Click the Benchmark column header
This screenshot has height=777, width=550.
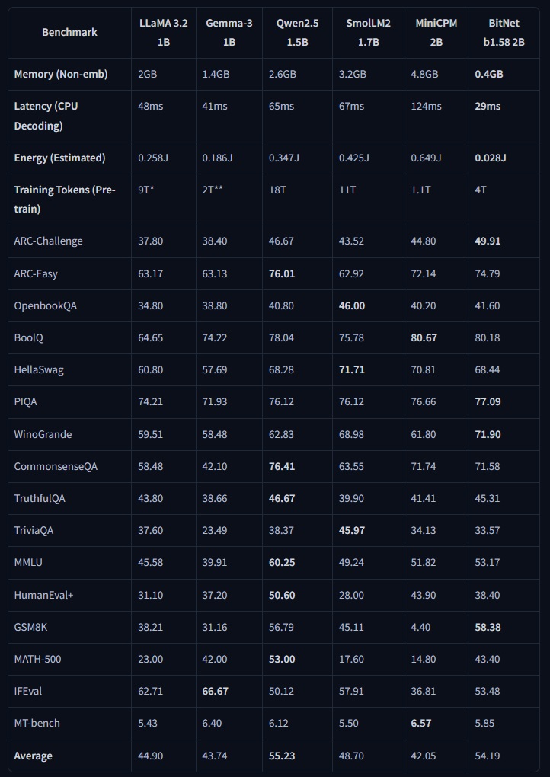pyautogui.click(x=69, y=33)
